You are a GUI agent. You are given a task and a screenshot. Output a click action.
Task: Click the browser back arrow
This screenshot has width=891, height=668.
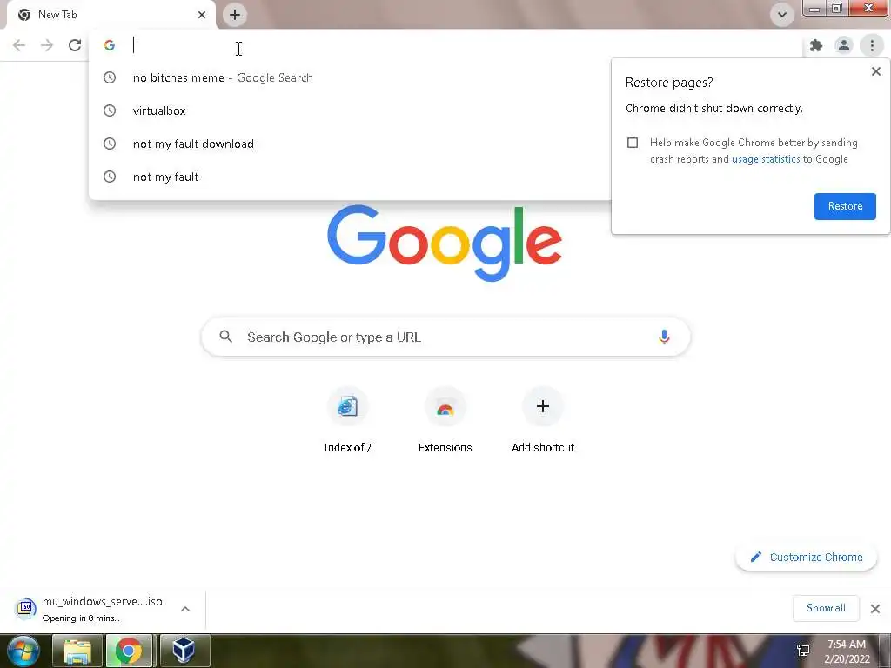[x=19, y=45]
